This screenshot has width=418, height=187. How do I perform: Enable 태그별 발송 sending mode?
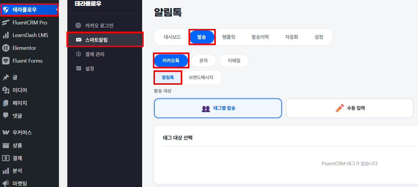click(x=218, y=108)
